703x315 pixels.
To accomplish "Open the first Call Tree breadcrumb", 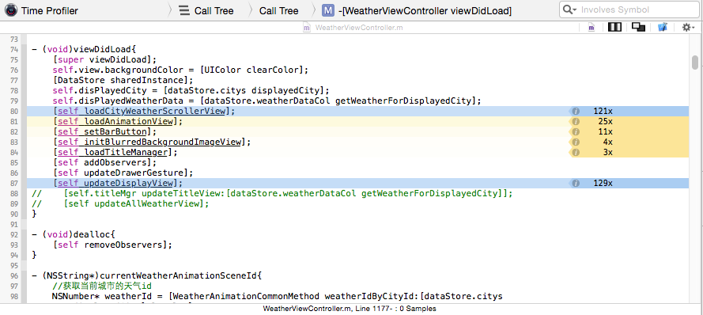I will tap(214, 10).
